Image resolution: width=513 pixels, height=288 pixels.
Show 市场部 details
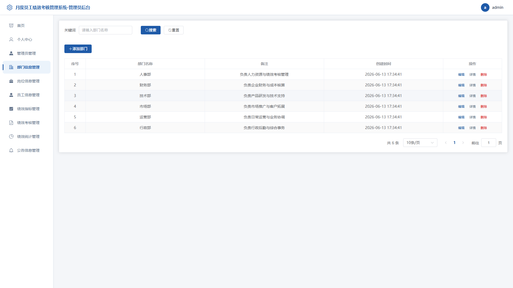472,107
